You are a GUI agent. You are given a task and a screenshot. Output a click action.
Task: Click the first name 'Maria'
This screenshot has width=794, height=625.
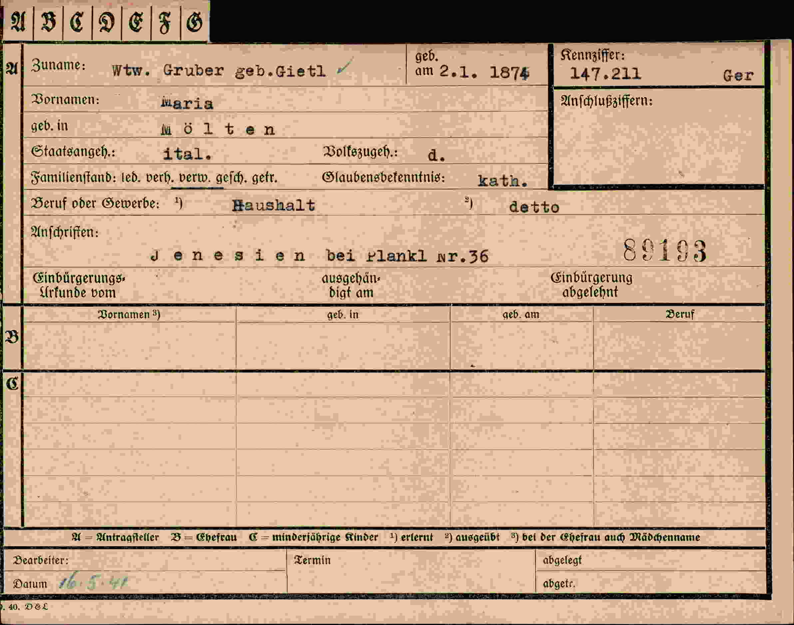(187, 104)
